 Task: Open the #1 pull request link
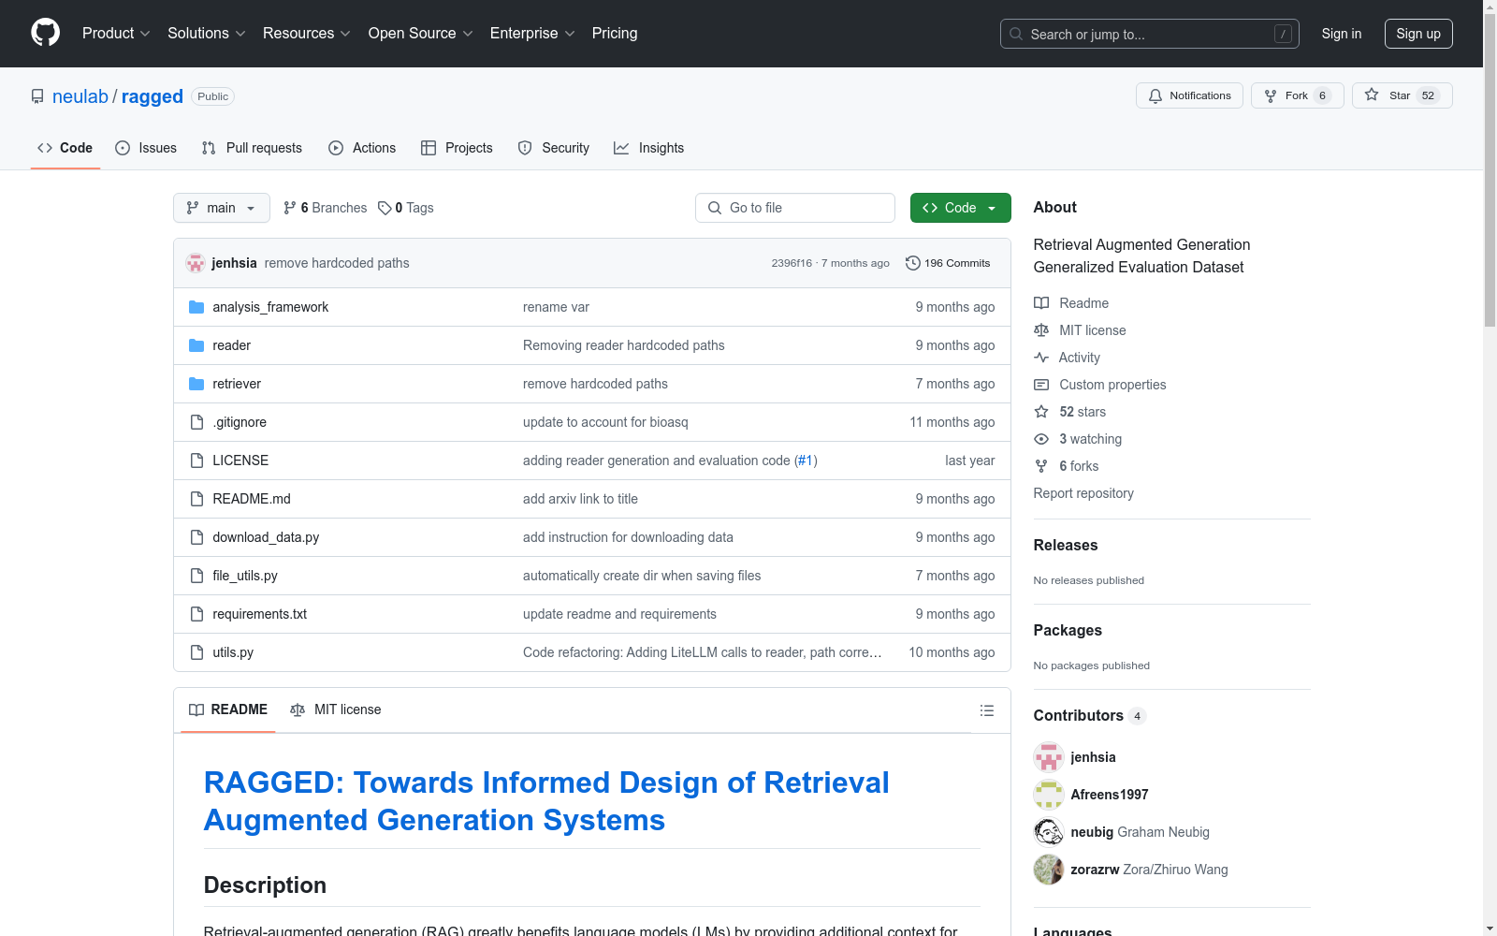(x=806, y=461)
